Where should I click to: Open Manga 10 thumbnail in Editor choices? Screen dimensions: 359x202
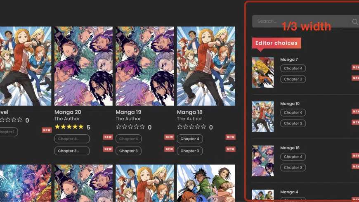pos(263,116)
